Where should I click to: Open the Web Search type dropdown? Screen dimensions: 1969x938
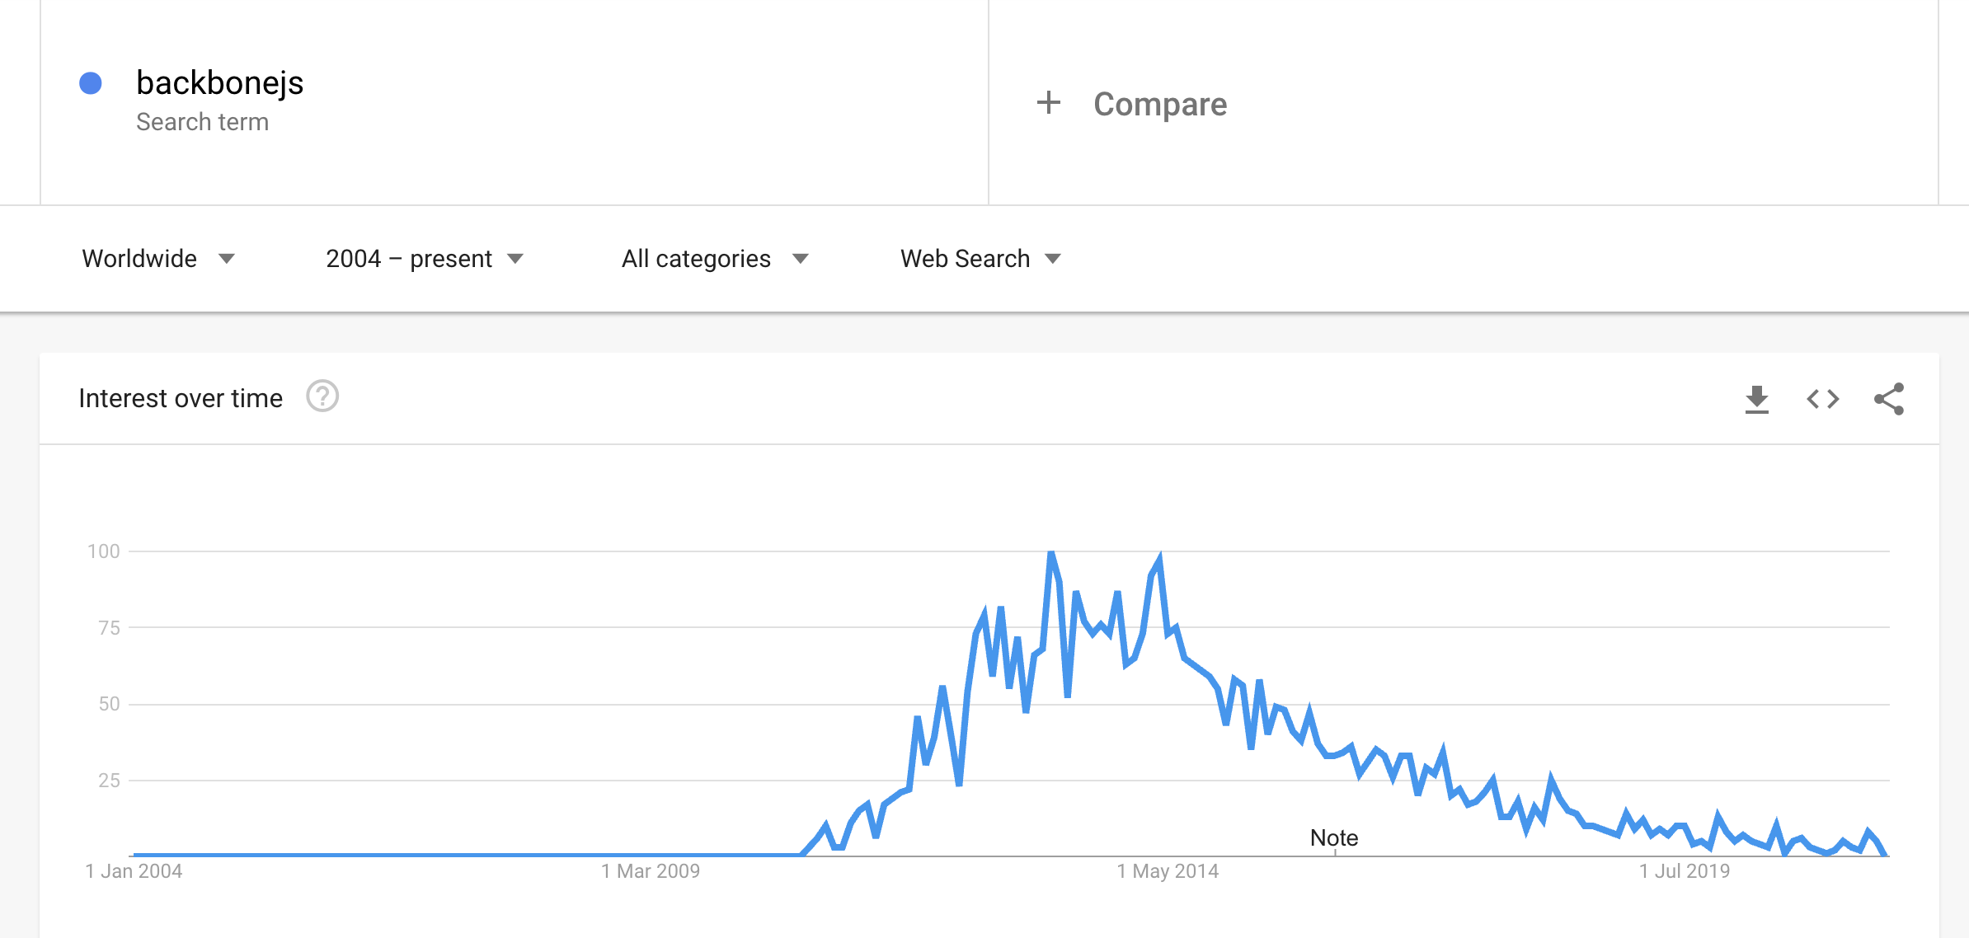pyautogui.click(x=980, y=259)
